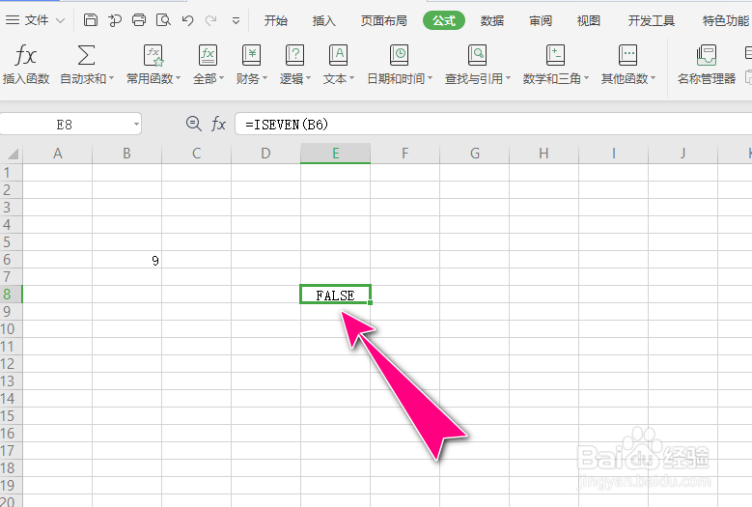This screenshot has height=507, width=752.
Task: Open 查找与引用 functions category
Action: point(478,65)
